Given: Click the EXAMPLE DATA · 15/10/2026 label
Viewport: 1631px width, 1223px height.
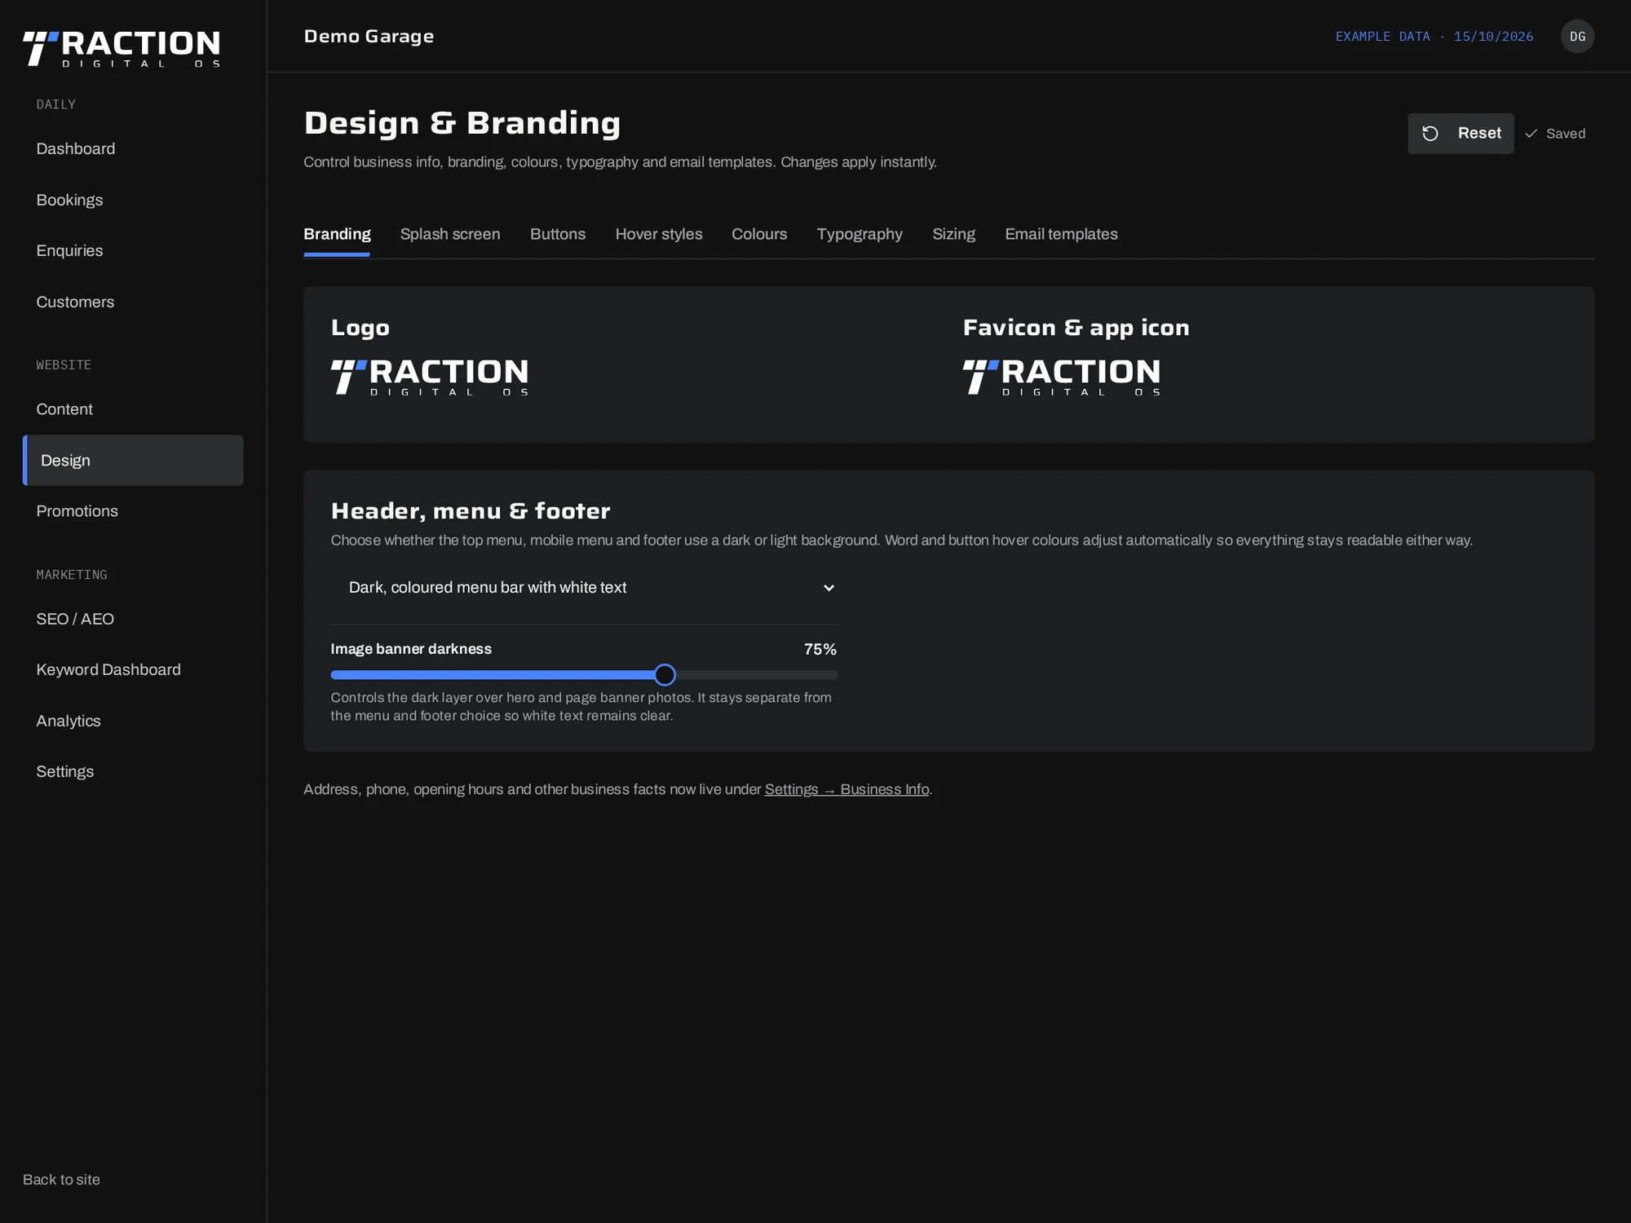Looking at the screenshot, I should pos(1434,37).
